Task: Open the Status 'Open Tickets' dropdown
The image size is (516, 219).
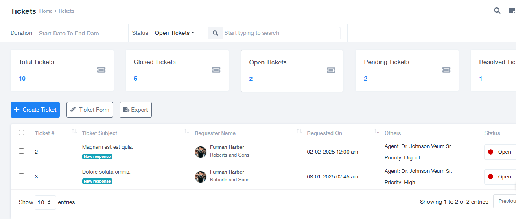Action: (175, 33)
